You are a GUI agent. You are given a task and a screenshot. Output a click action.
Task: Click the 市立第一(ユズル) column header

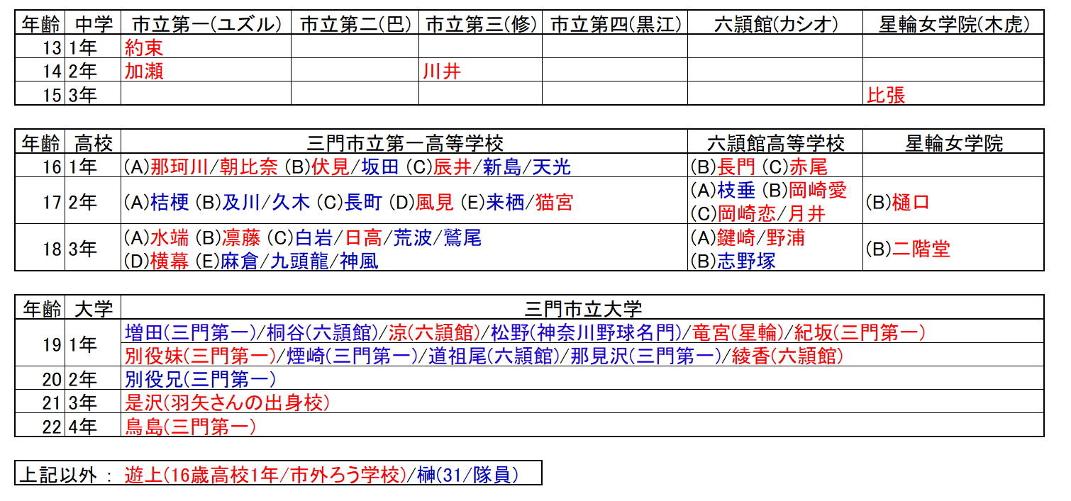coord(206,25)
